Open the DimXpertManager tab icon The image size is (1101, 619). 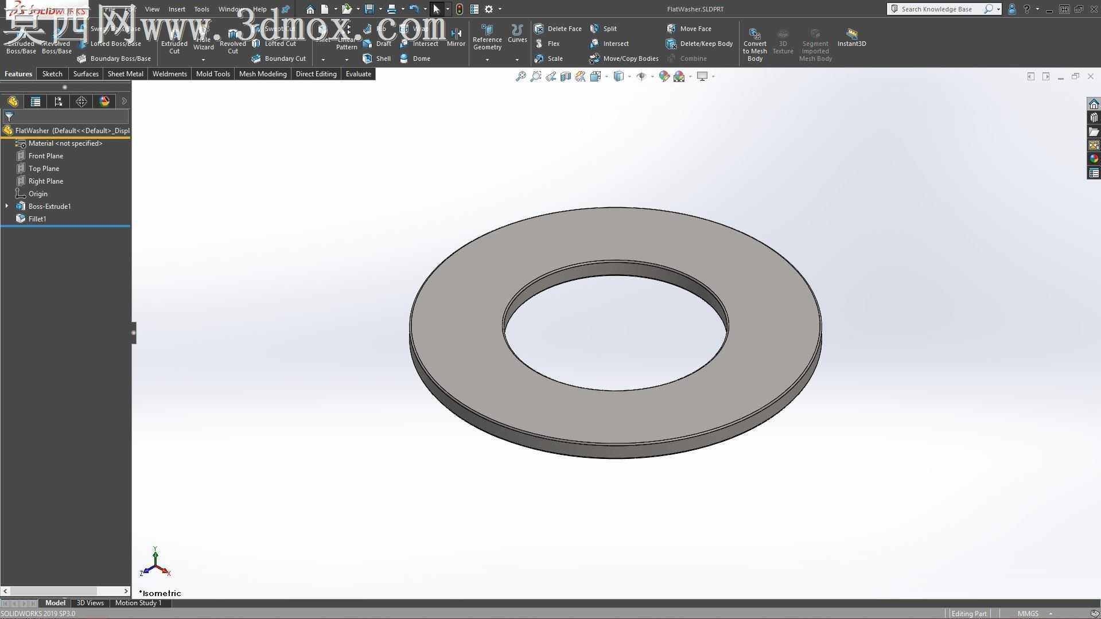click(x=81, y=102)
